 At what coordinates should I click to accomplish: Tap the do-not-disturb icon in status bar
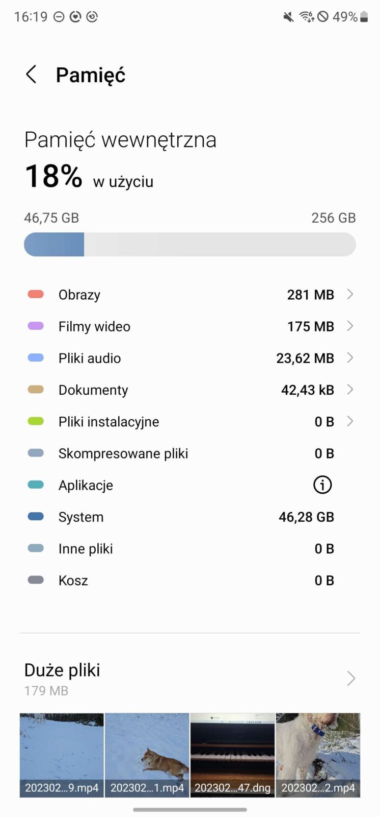coord(59,17)
